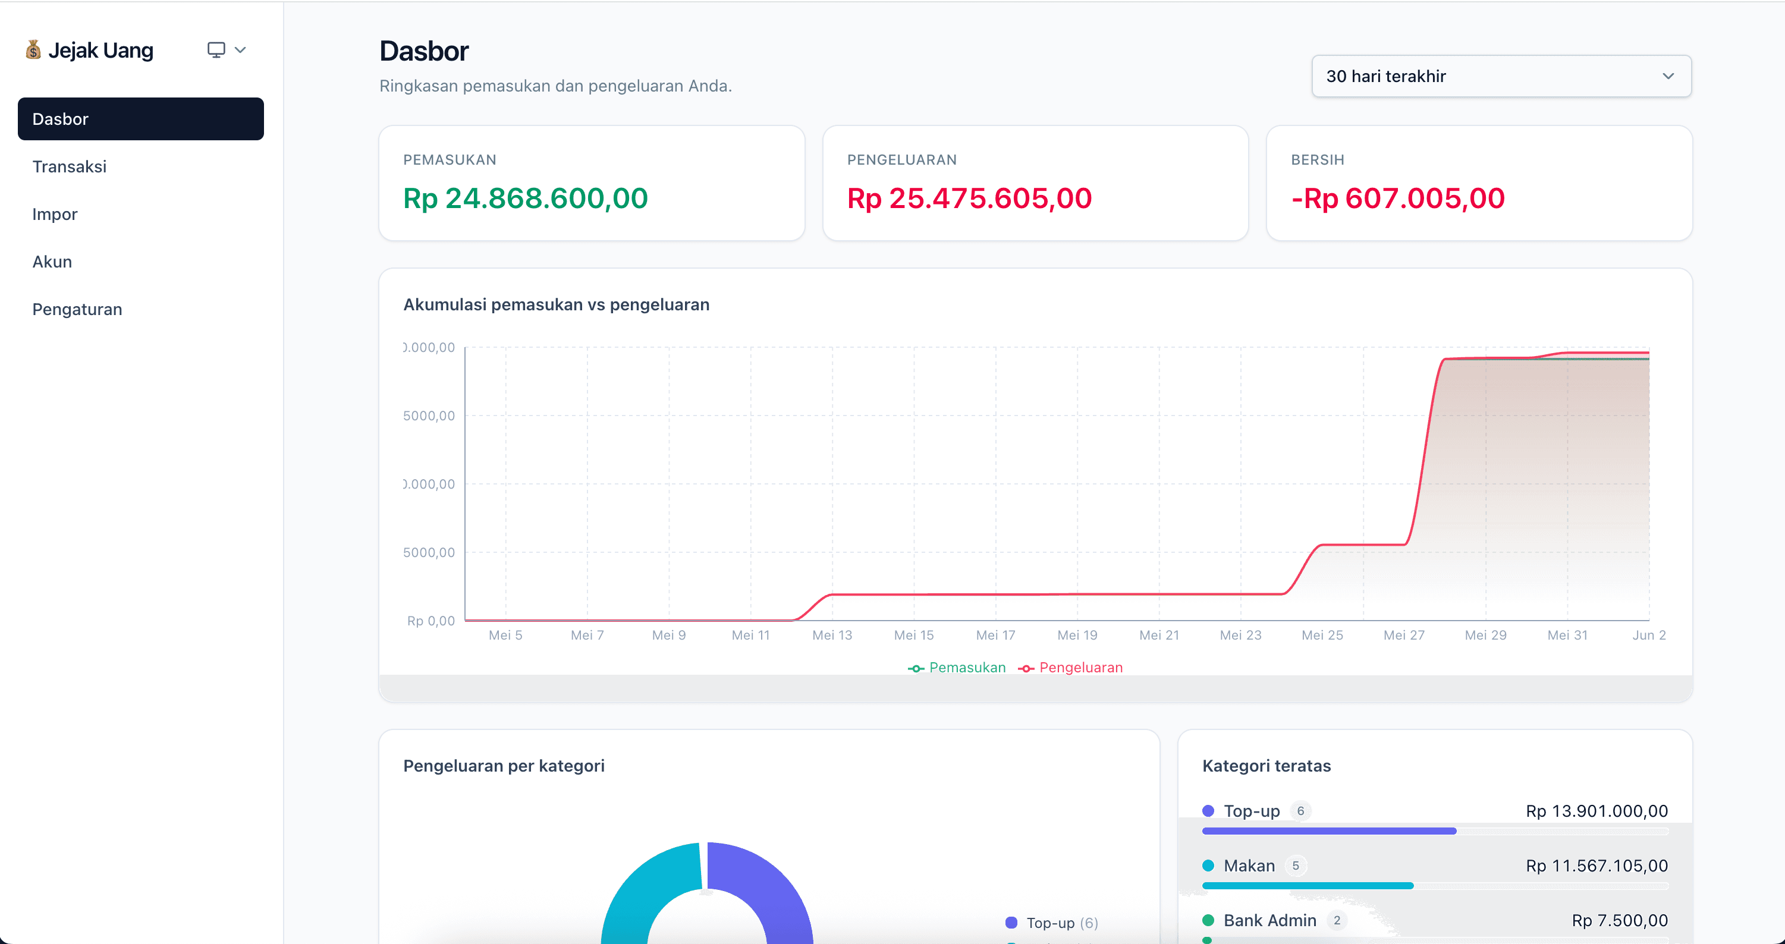The height and width of the screenshot is (944, 1785).
Task: Click the Bank Admin count badge 2
Action: click(x=1337, y=920)
